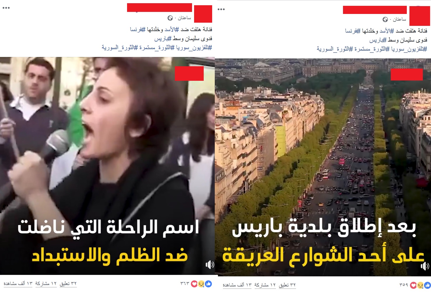View the ١٢ shares on the right post

[265, 285]
